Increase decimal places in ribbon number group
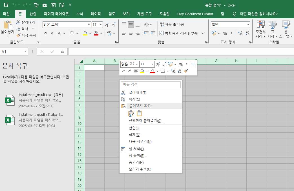This screenshot has width=294, height=191. [240, 33]
